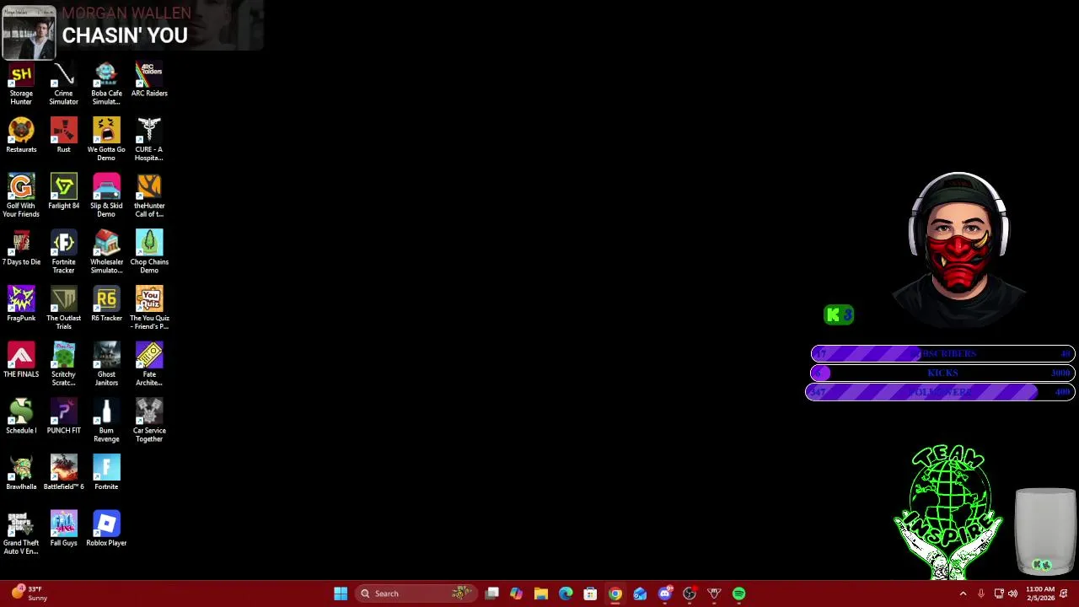The width and height of the screenshot is (1079, 607).
Task: Open Spotify from the taskbar
Action: pos(739,594)
